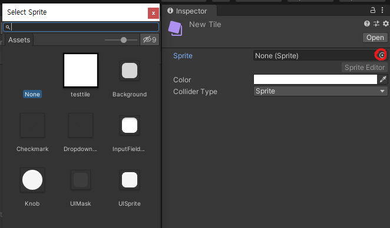Screen dimensions: 390x228
Task: Click the Select Sprite window title
Action: pos(27,12)
